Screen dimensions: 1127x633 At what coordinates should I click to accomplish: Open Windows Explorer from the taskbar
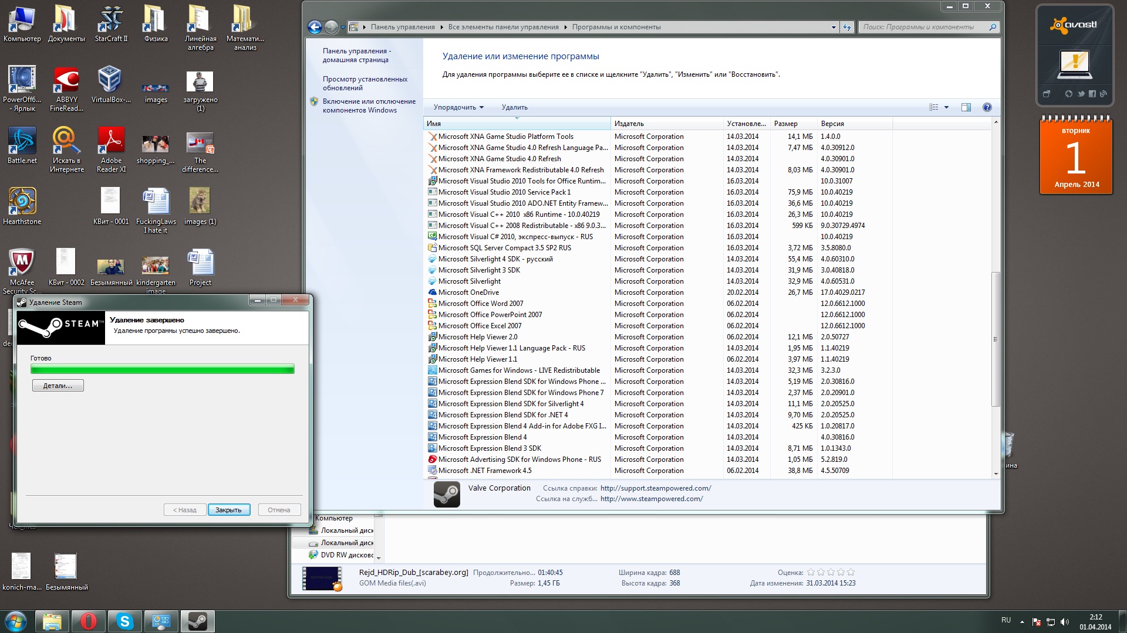tap(52, 621)
